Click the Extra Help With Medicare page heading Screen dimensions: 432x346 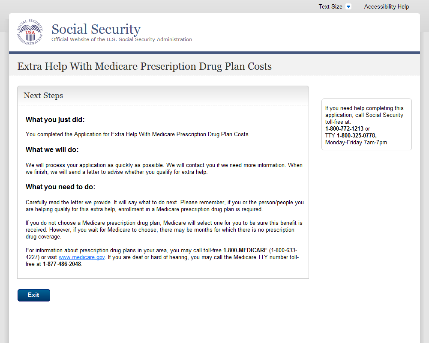click(x=144, y=66)
